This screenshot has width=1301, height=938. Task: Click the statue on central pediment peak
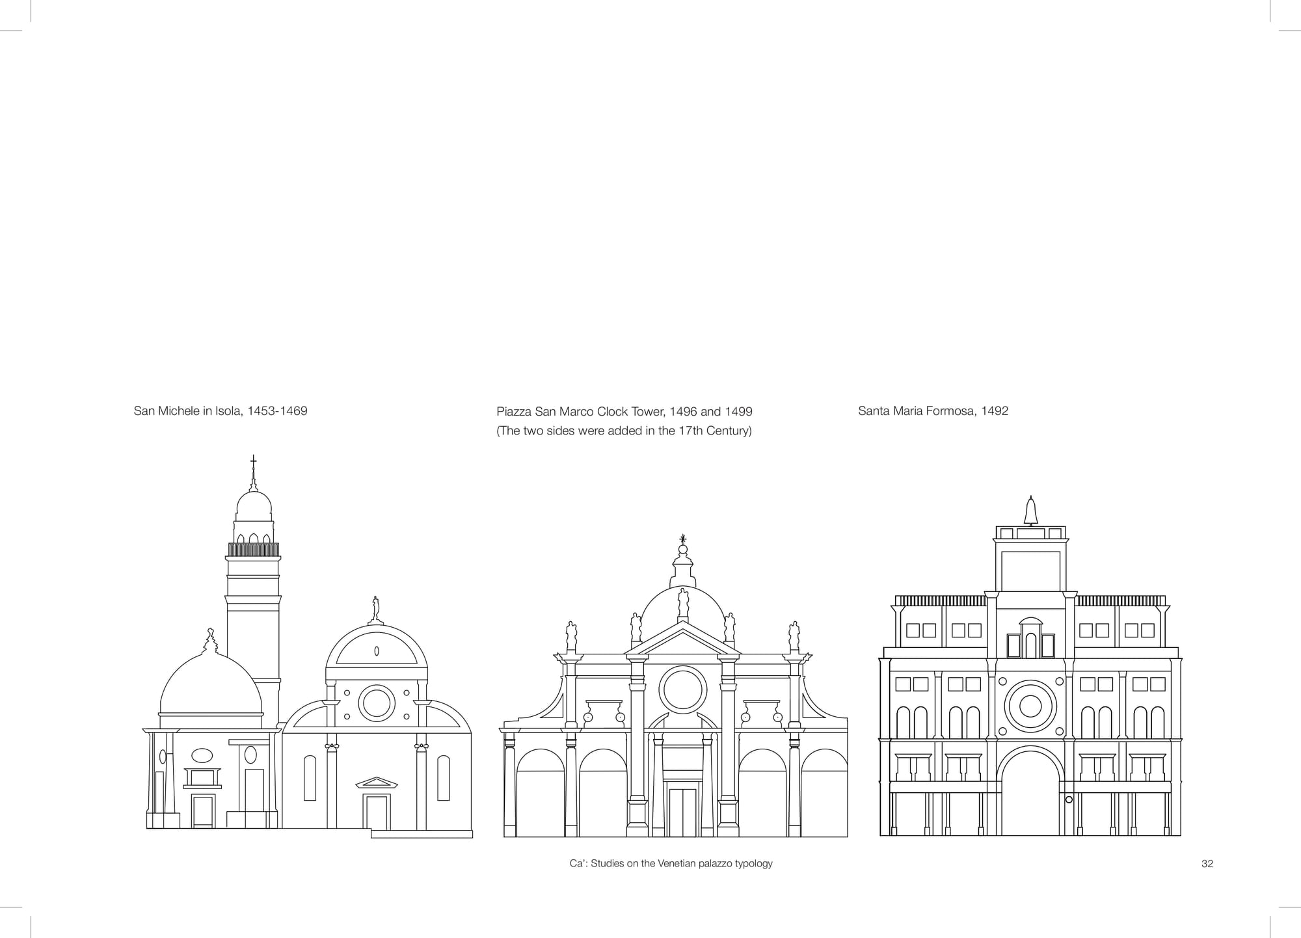[682, 604]
